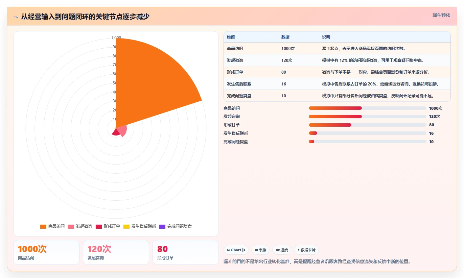Open the 1000次 商品访问 data card

[46, 252]
